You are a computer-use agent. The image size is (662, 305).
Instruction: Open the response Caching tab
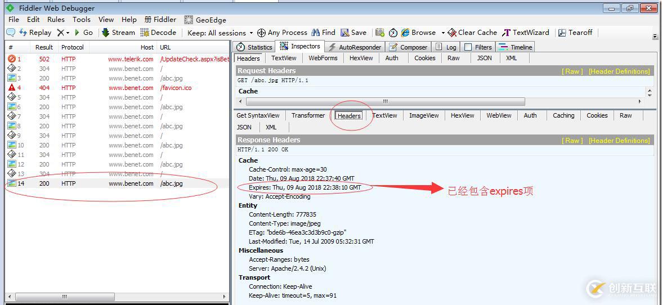click(x=563, y=115)
